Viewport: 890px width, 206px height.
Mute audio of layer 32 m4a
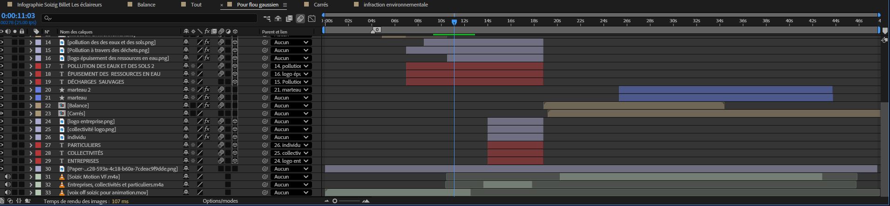8,185
